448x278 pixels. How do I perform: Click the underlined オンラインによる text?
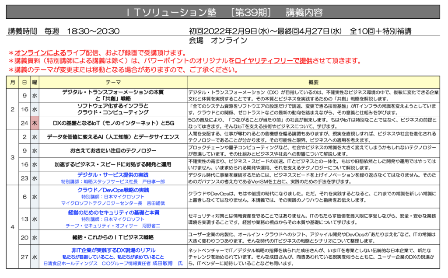(x=40, y=53)
